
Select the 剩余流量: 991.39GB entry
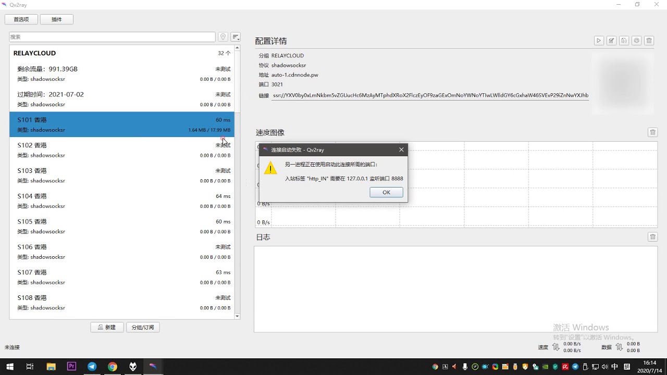122,74
